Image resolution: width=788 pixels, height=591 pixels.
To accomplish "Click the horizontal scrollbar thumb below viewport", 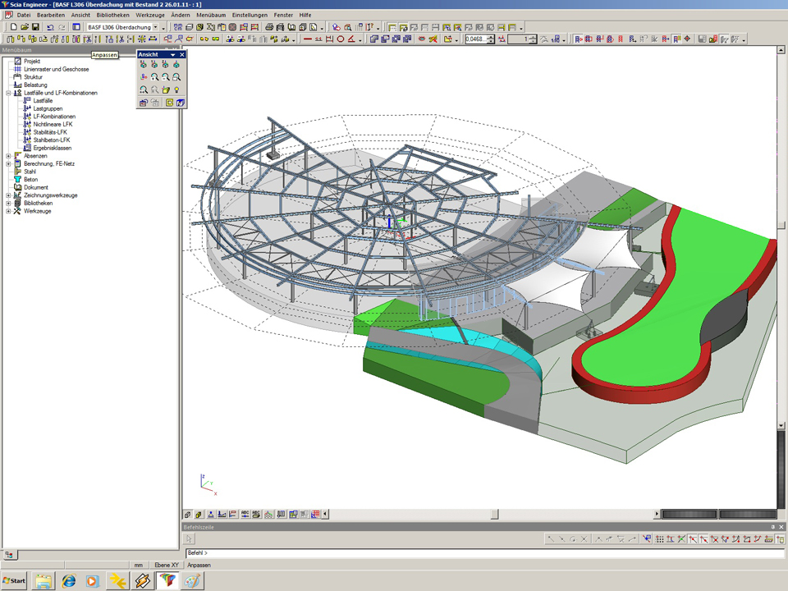I will click(495, 515).
